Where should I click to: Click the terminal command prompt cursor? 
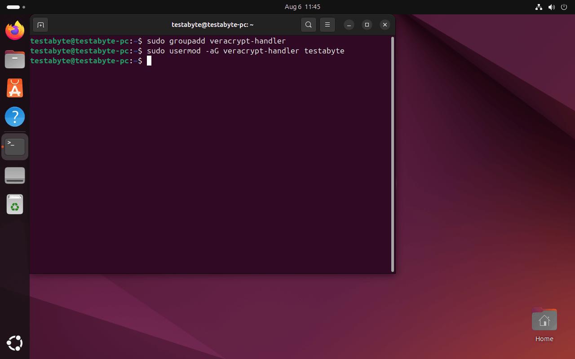150,61
